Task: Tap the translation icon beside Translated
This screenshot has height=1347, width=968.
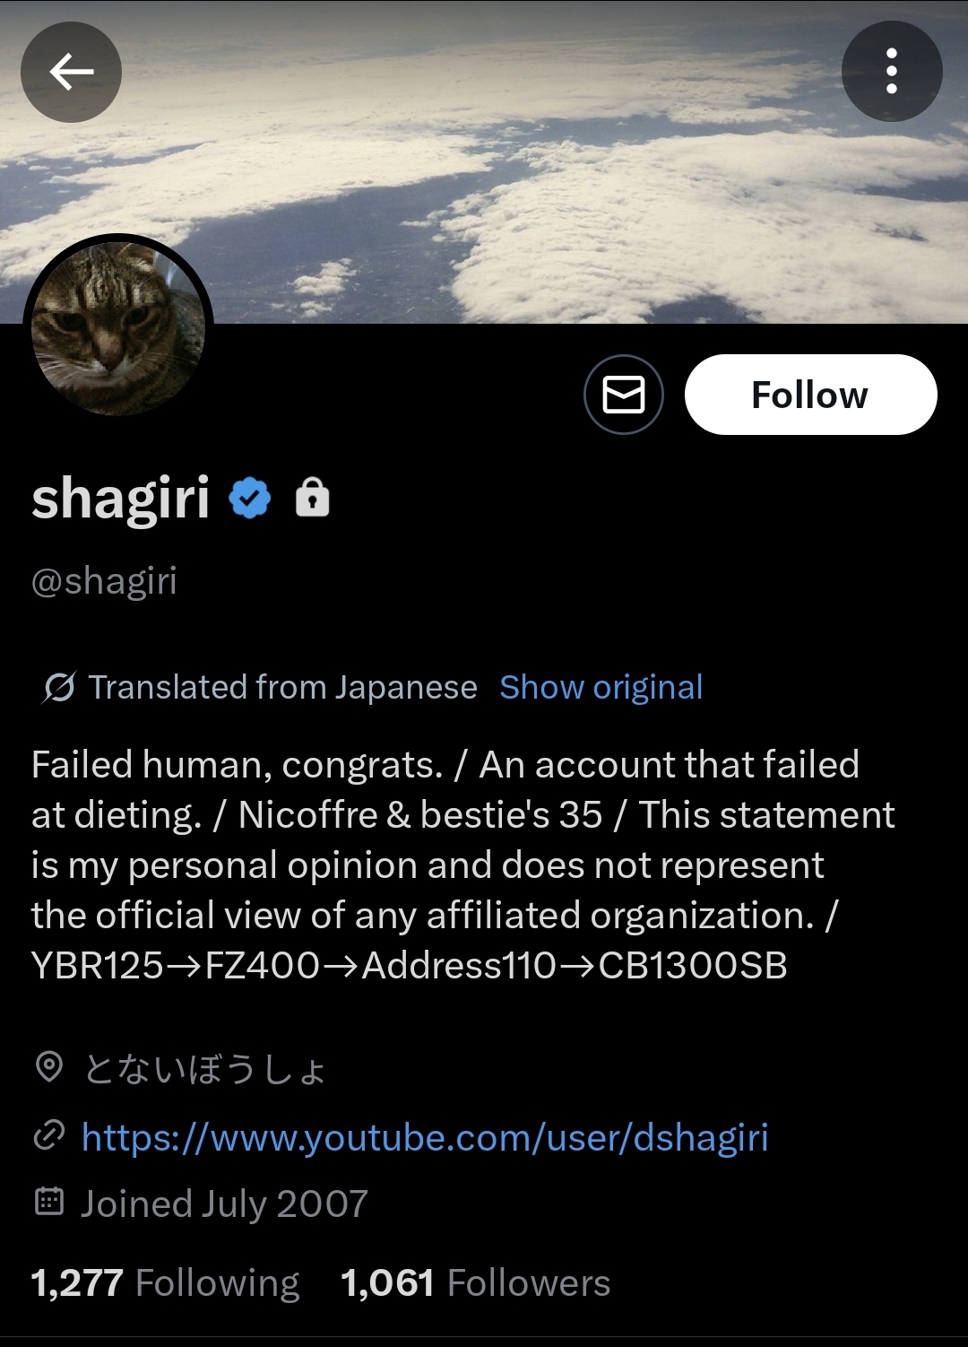Action: click(59, 688)
